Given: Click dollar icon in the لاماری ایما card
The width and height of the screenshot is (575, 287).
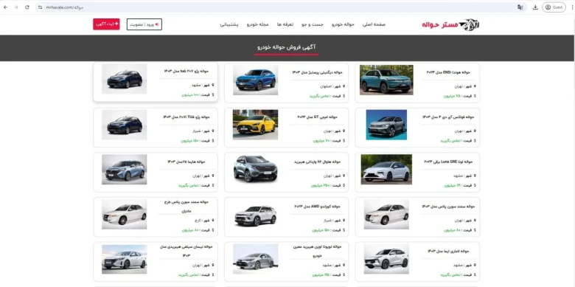Looking at the screenshot, I should click(x=475, y=274).
